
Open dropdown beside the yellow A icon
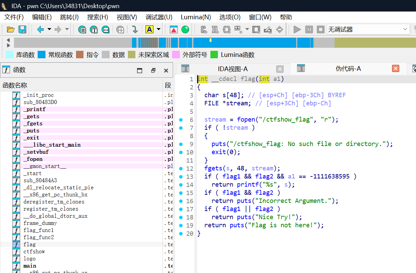click(x=158, y=29)
